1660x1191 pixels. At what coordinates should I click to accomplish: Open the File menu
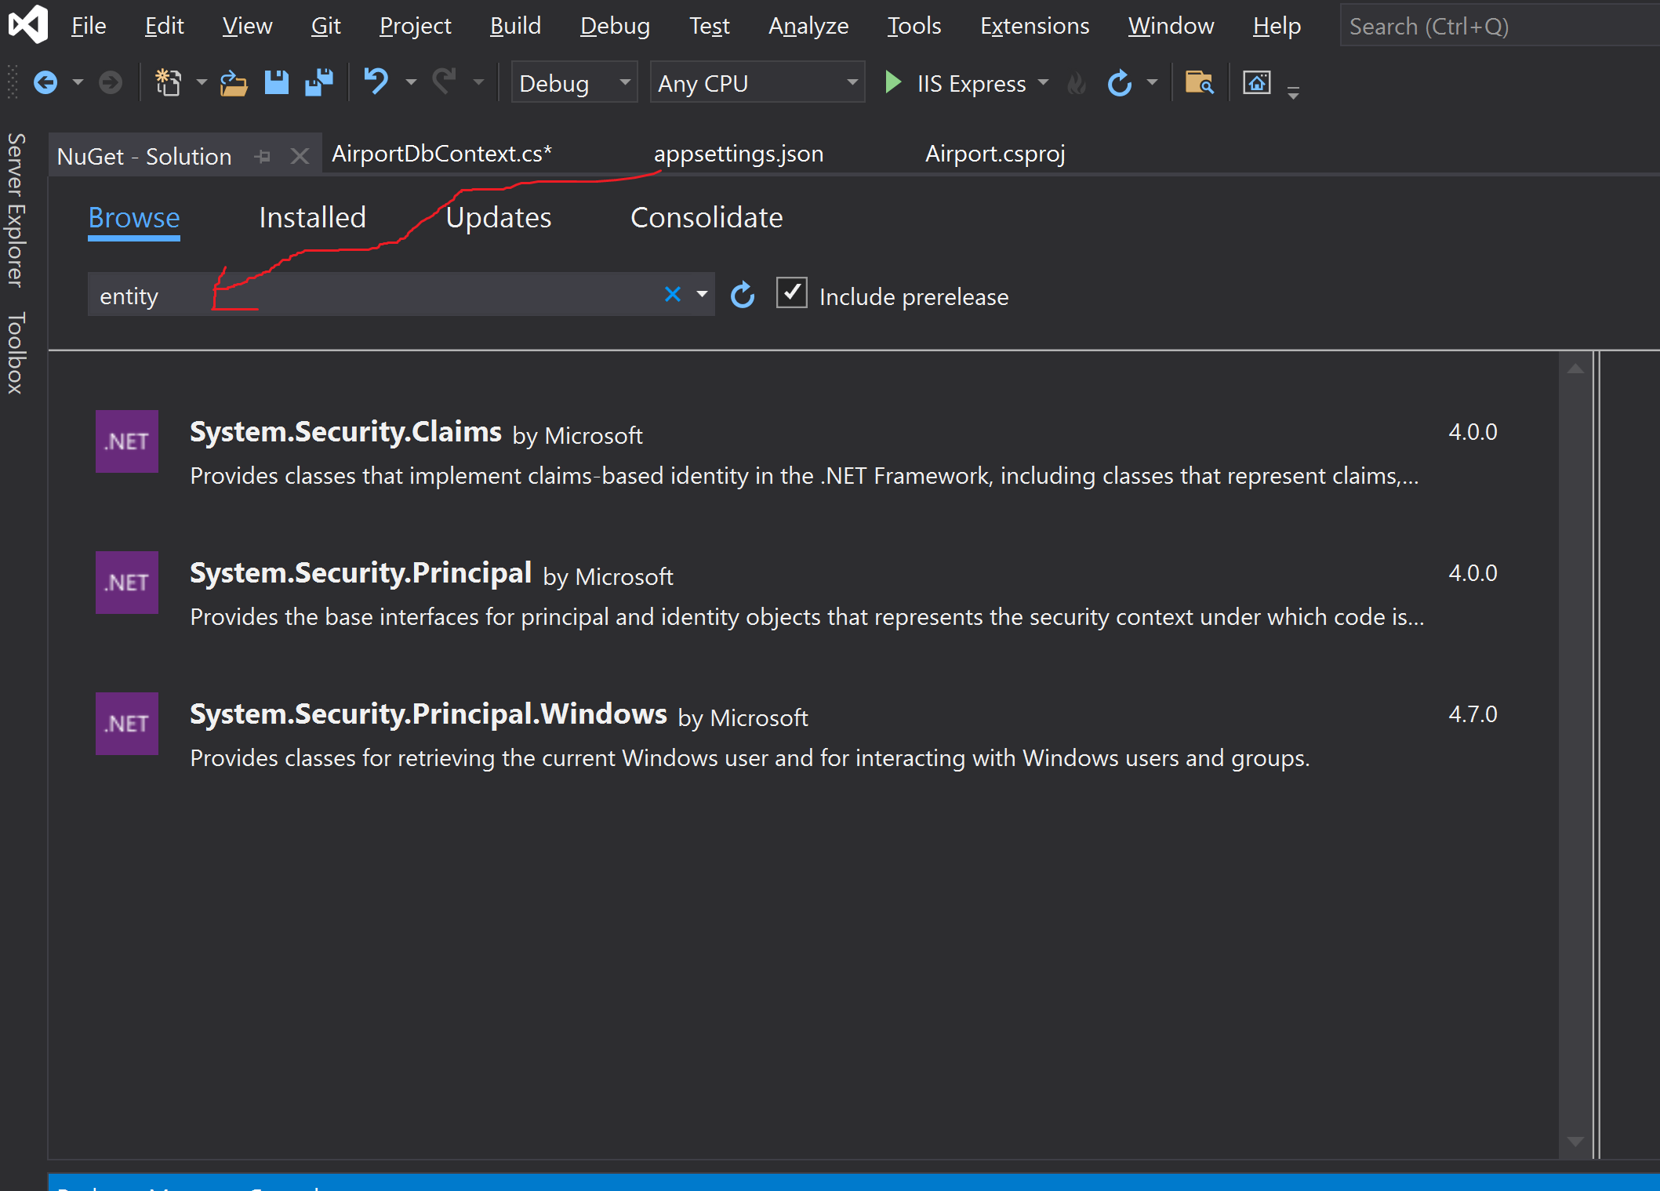pos(89,26)
